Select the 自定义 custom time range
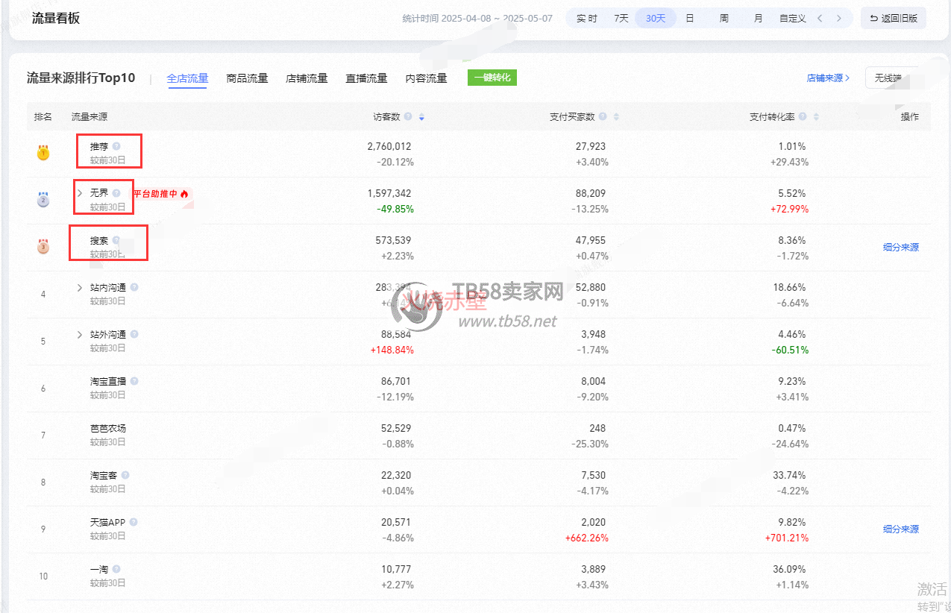 tap(793, 18)
